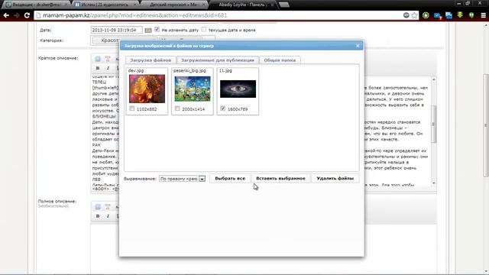The width and height of the screenshot is (489, 275).
Task: Switch to the 'Загрузка файлов' tab
Action: tap(151, 60)
